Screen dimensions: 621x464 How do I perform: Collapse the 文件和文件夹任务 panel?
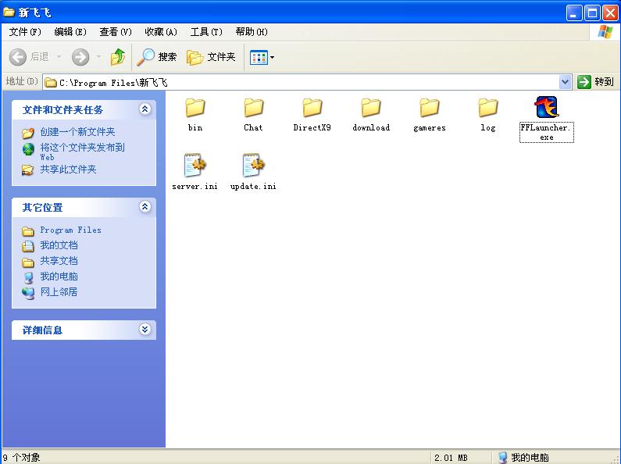pos(145,109)
